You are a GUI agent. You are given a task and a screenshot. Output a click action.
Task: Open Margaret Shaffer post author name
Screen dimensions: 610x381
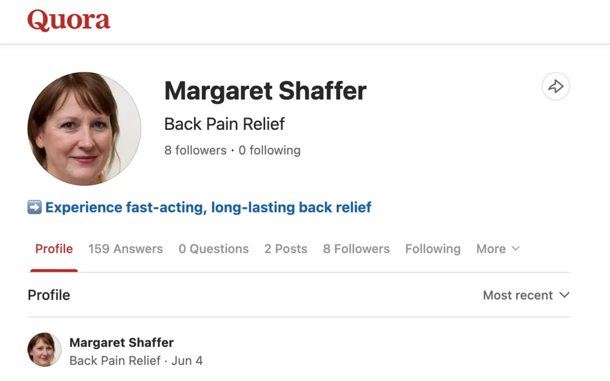coord(122,343)
